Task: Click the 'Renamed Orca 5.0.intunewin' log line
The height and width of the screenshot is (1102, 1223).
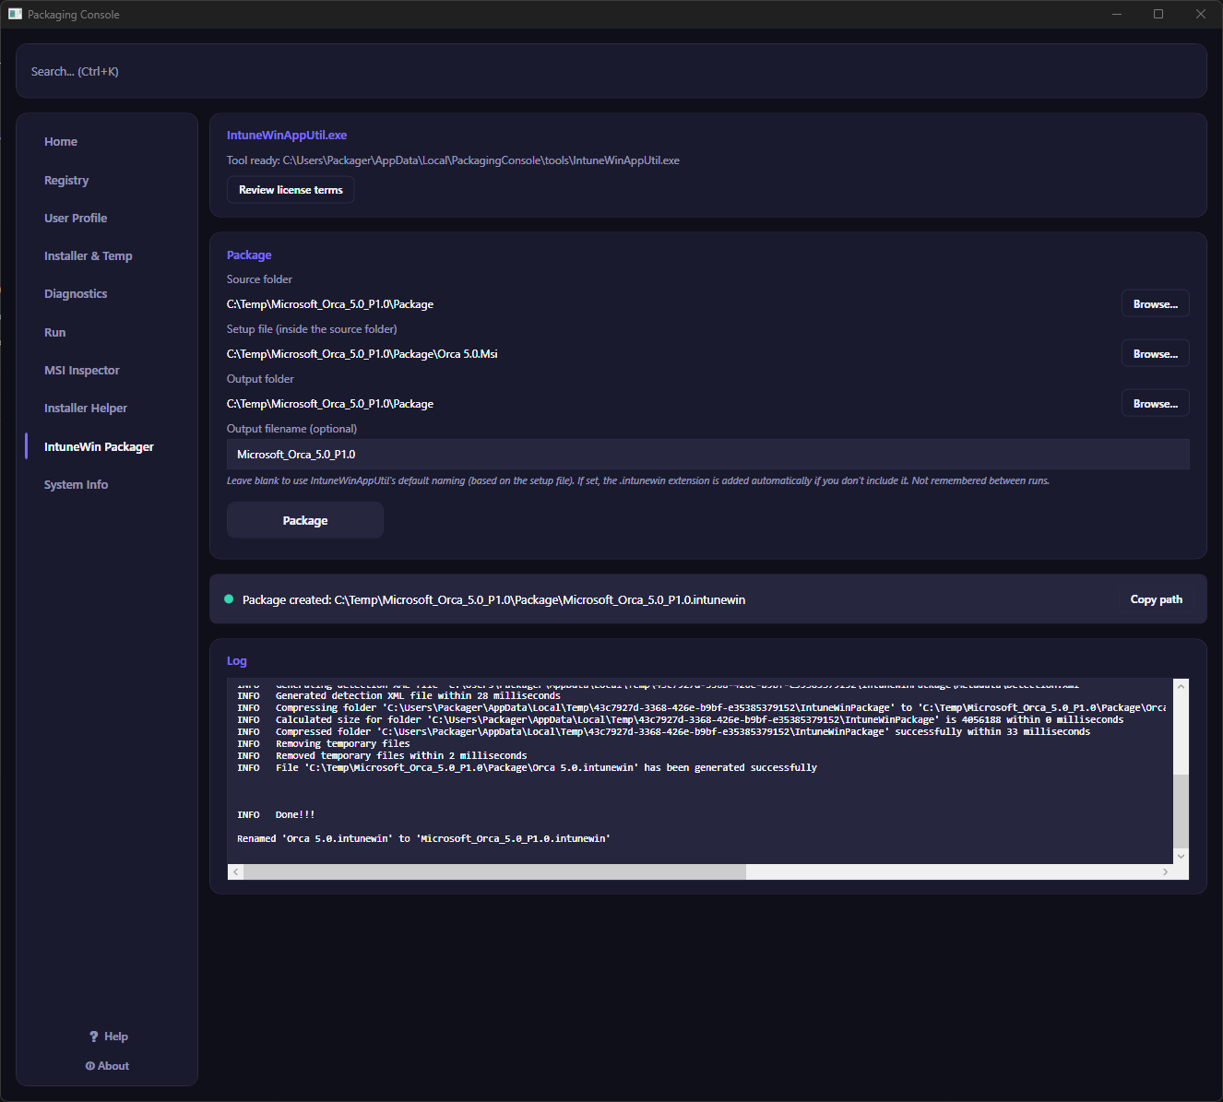Action: tap(423, 839)
